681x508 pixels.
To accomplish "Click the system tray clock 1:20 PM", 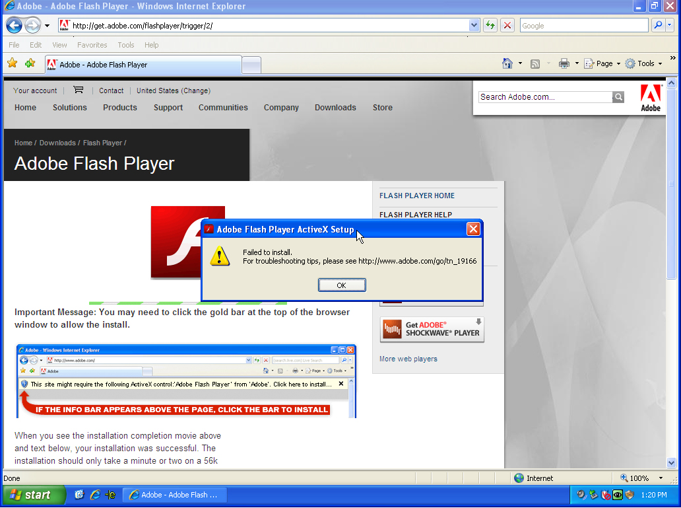I will (654, 495).
